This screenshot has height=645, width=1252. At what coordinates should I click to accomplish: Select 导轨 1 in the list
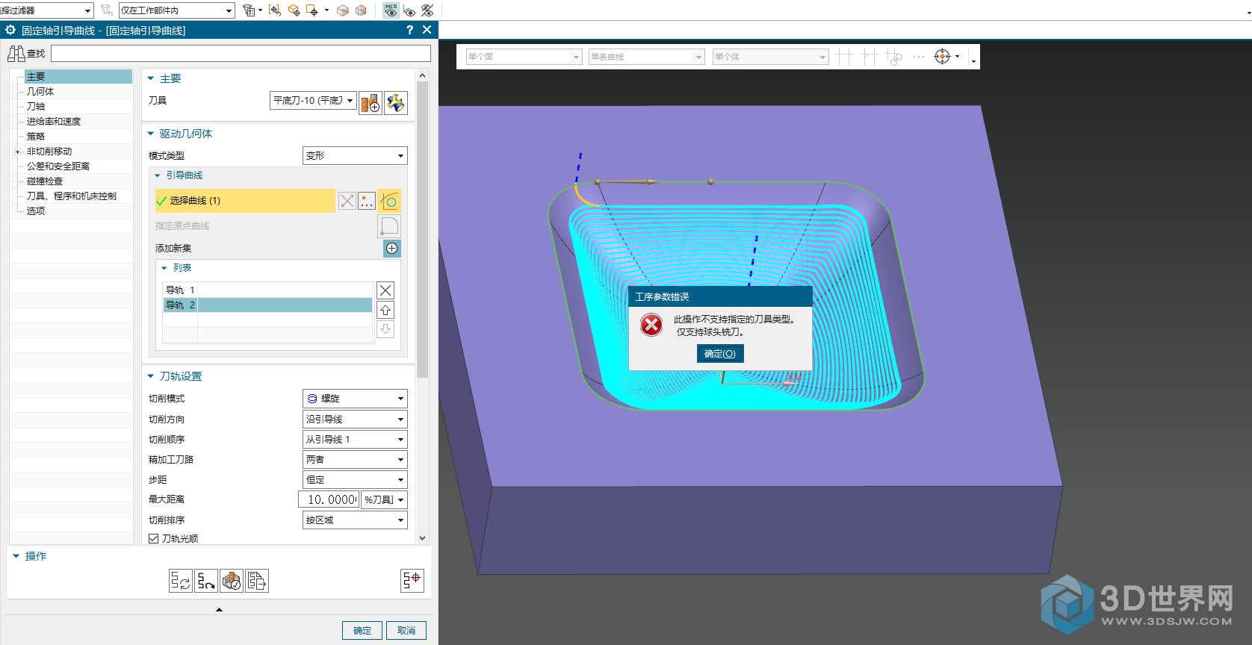pyautogui.click(x=267, y=290)
